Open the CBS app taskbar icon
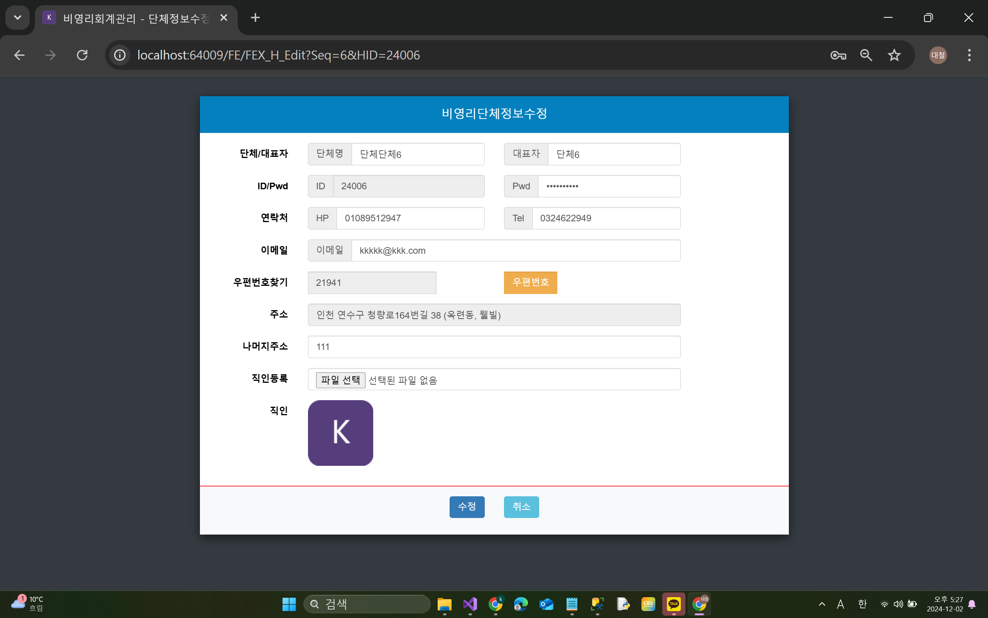Image resolution: width=988 pixels, height=618 pixels. tap(648, 604)
